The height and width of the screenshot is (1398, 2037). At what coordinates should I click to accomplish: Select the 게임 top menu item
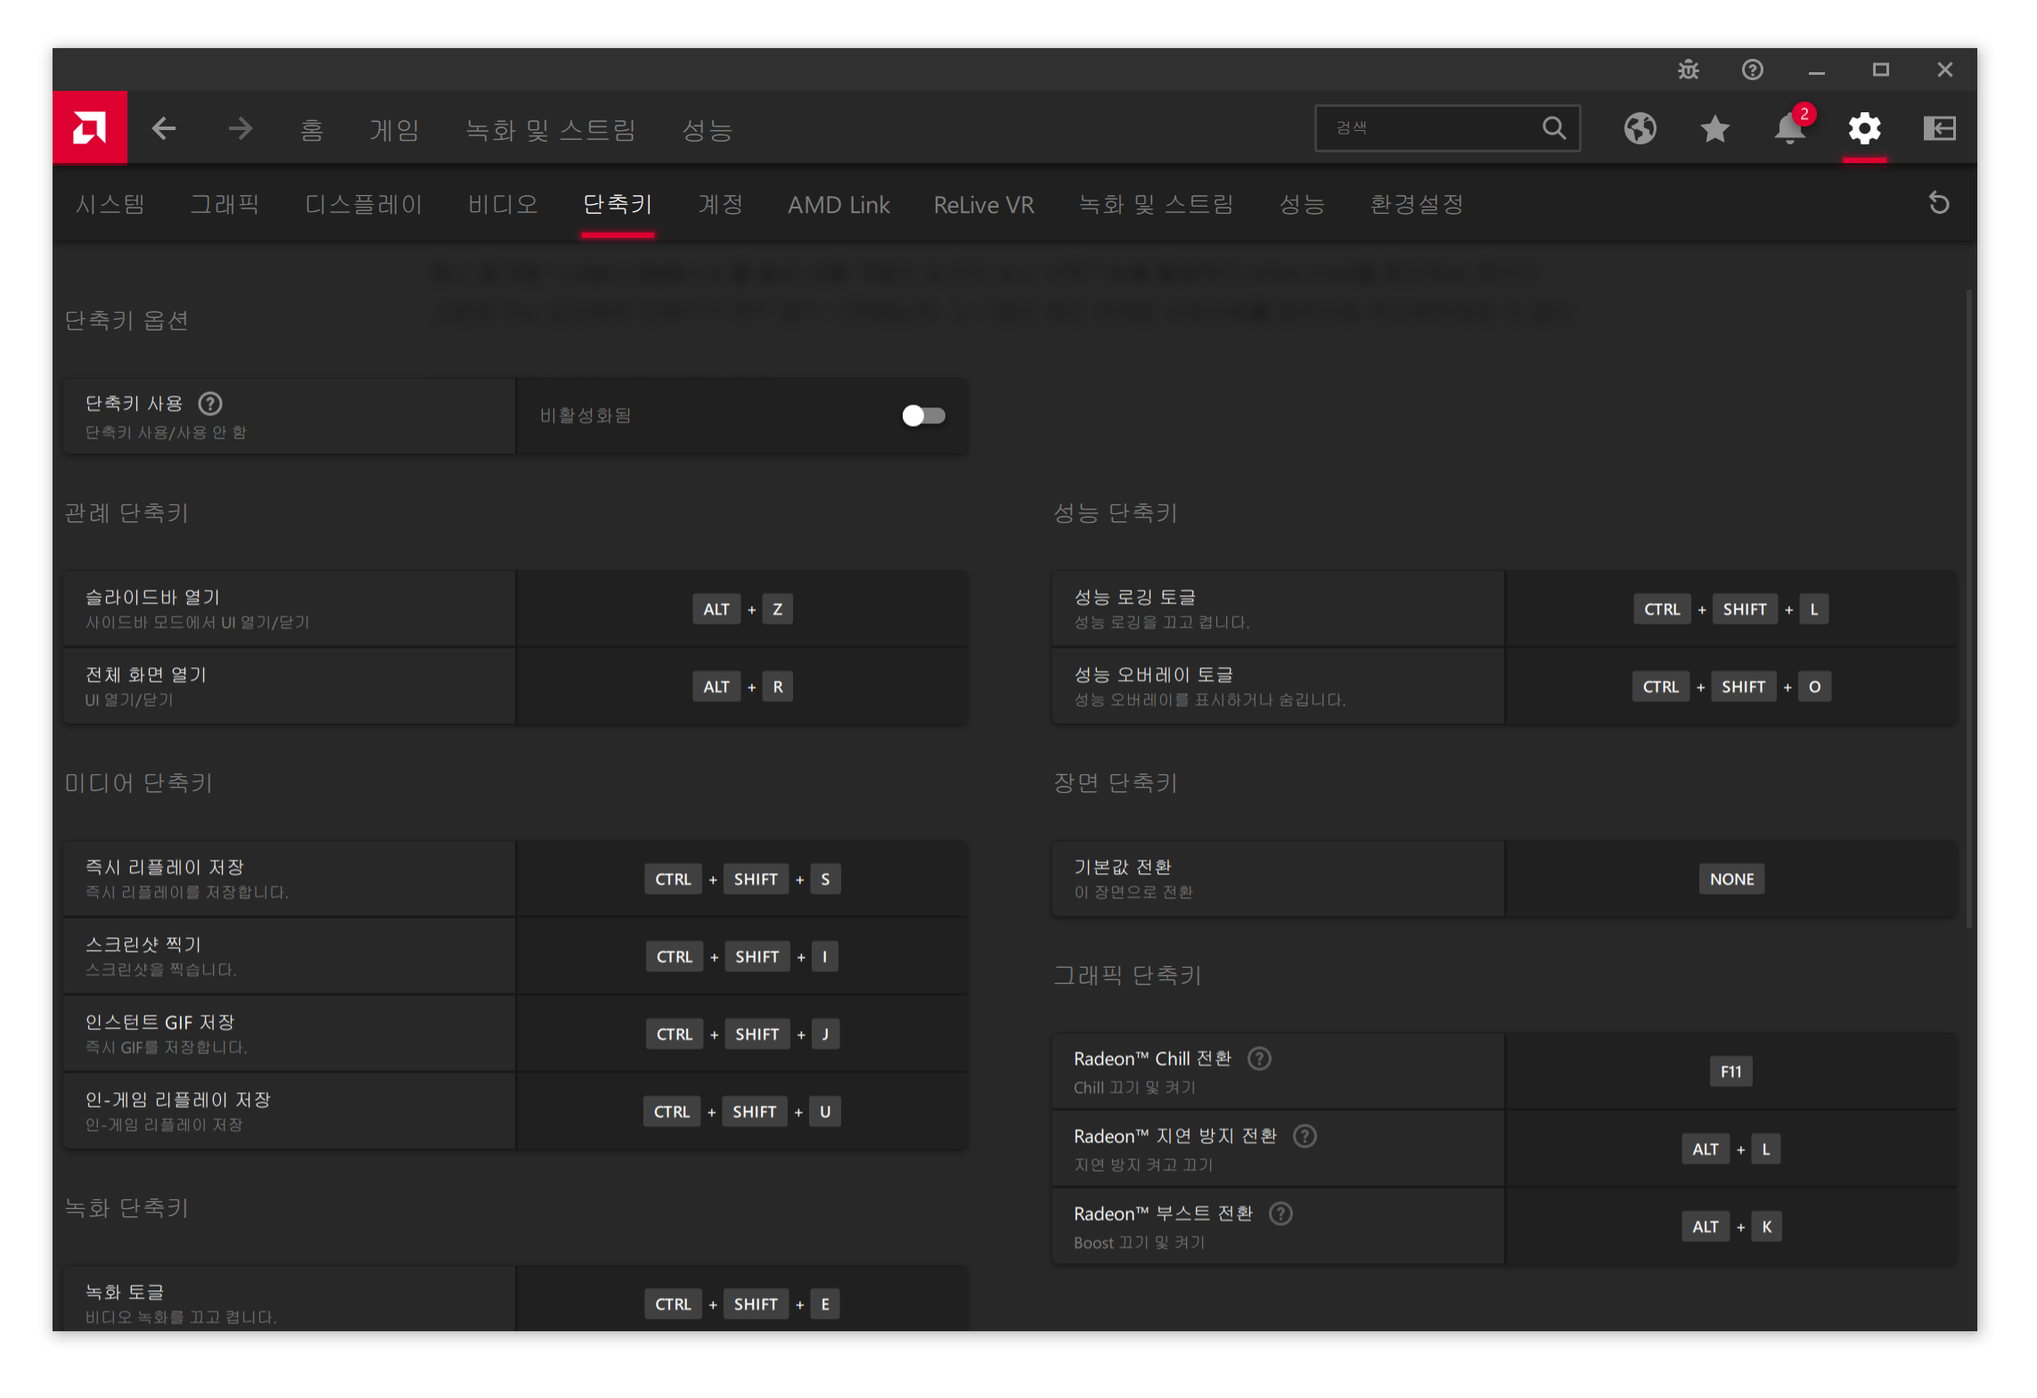(394, 130)
